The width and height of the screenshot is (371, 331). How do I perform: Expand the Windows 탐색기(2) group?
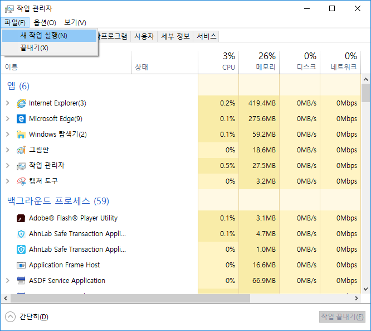(x=8, y=135)
